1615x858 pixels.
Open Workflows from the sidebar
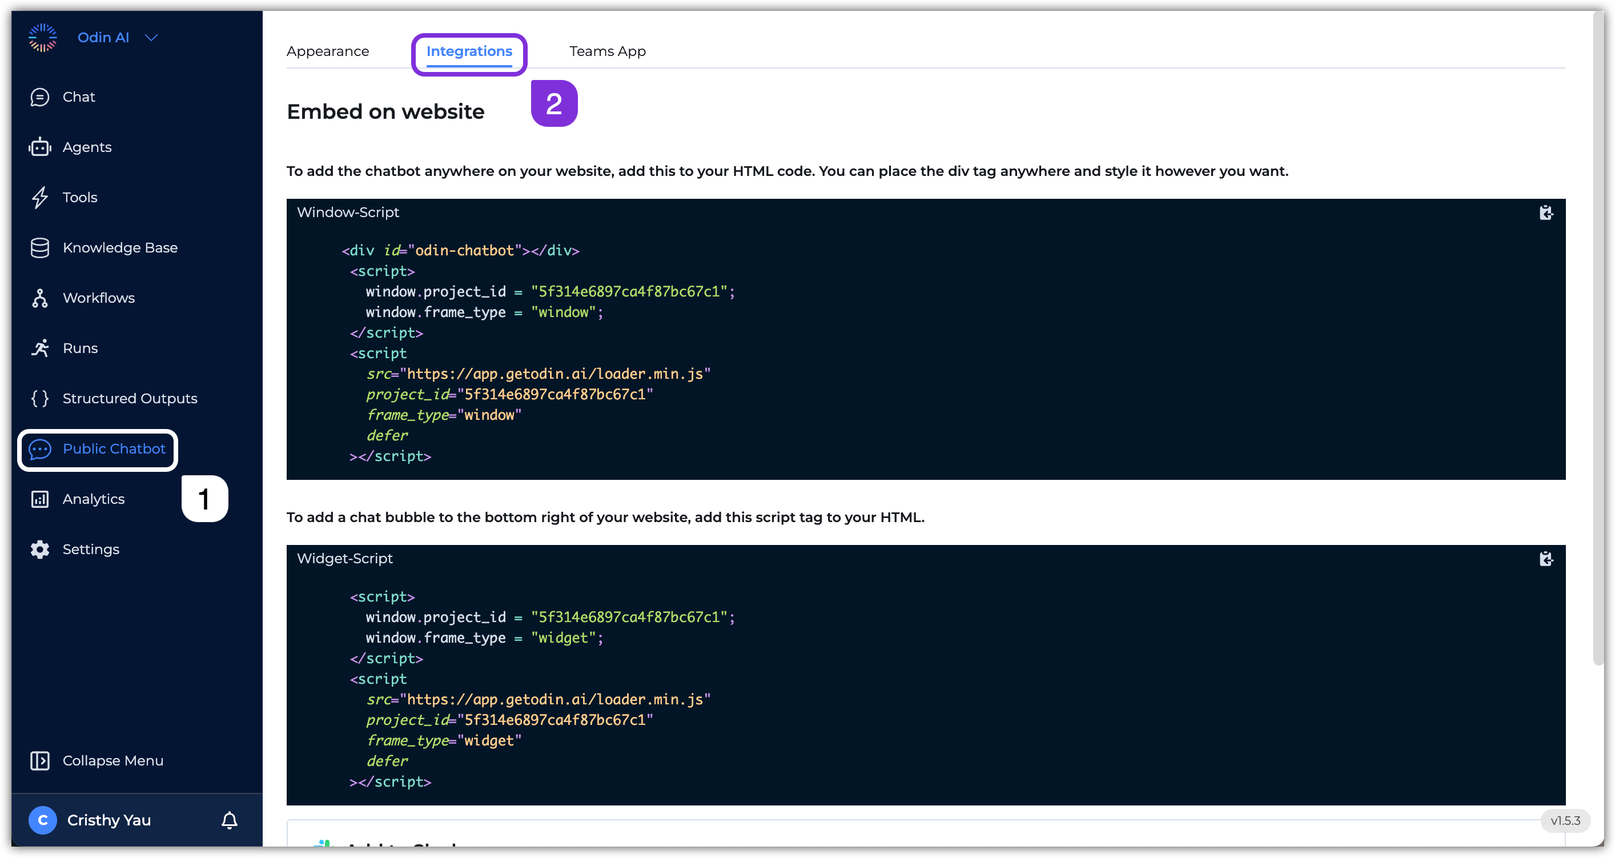pyautogui.click(x=40, y=298)
